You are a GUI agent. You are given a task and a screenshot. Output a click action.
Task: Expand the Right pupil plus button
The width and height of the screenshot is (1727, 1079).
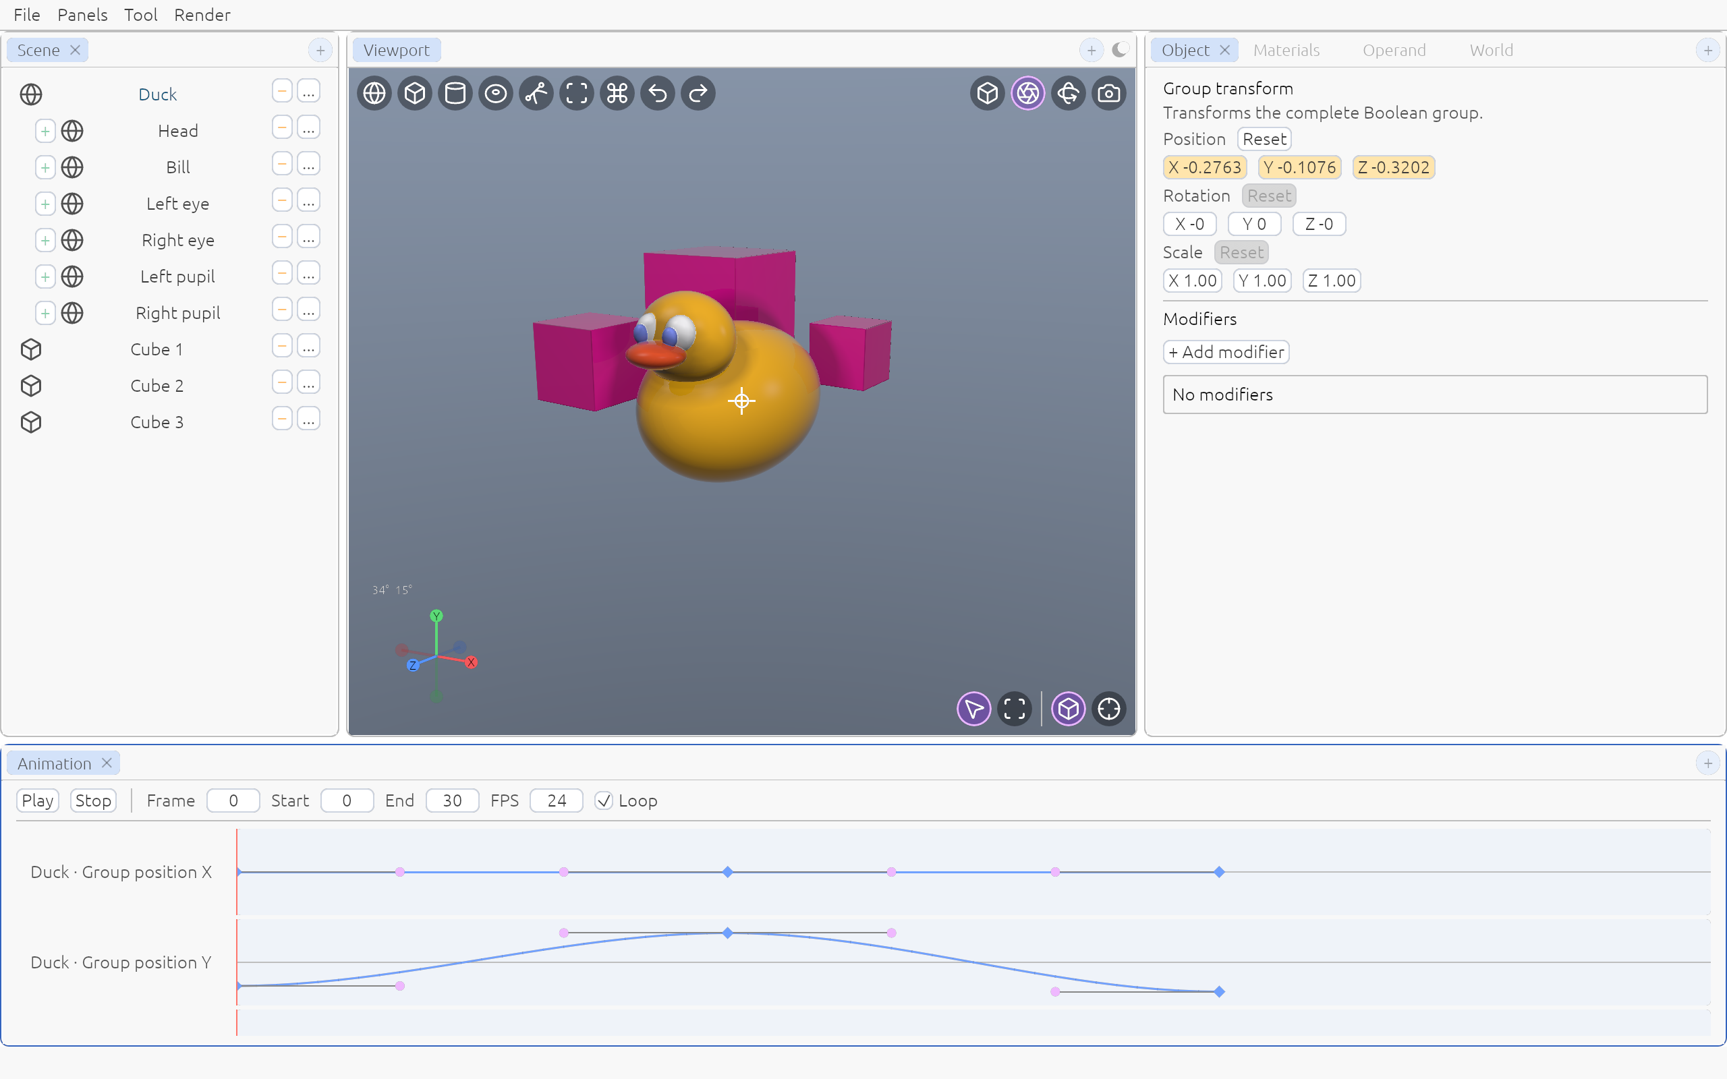point(45,312)
